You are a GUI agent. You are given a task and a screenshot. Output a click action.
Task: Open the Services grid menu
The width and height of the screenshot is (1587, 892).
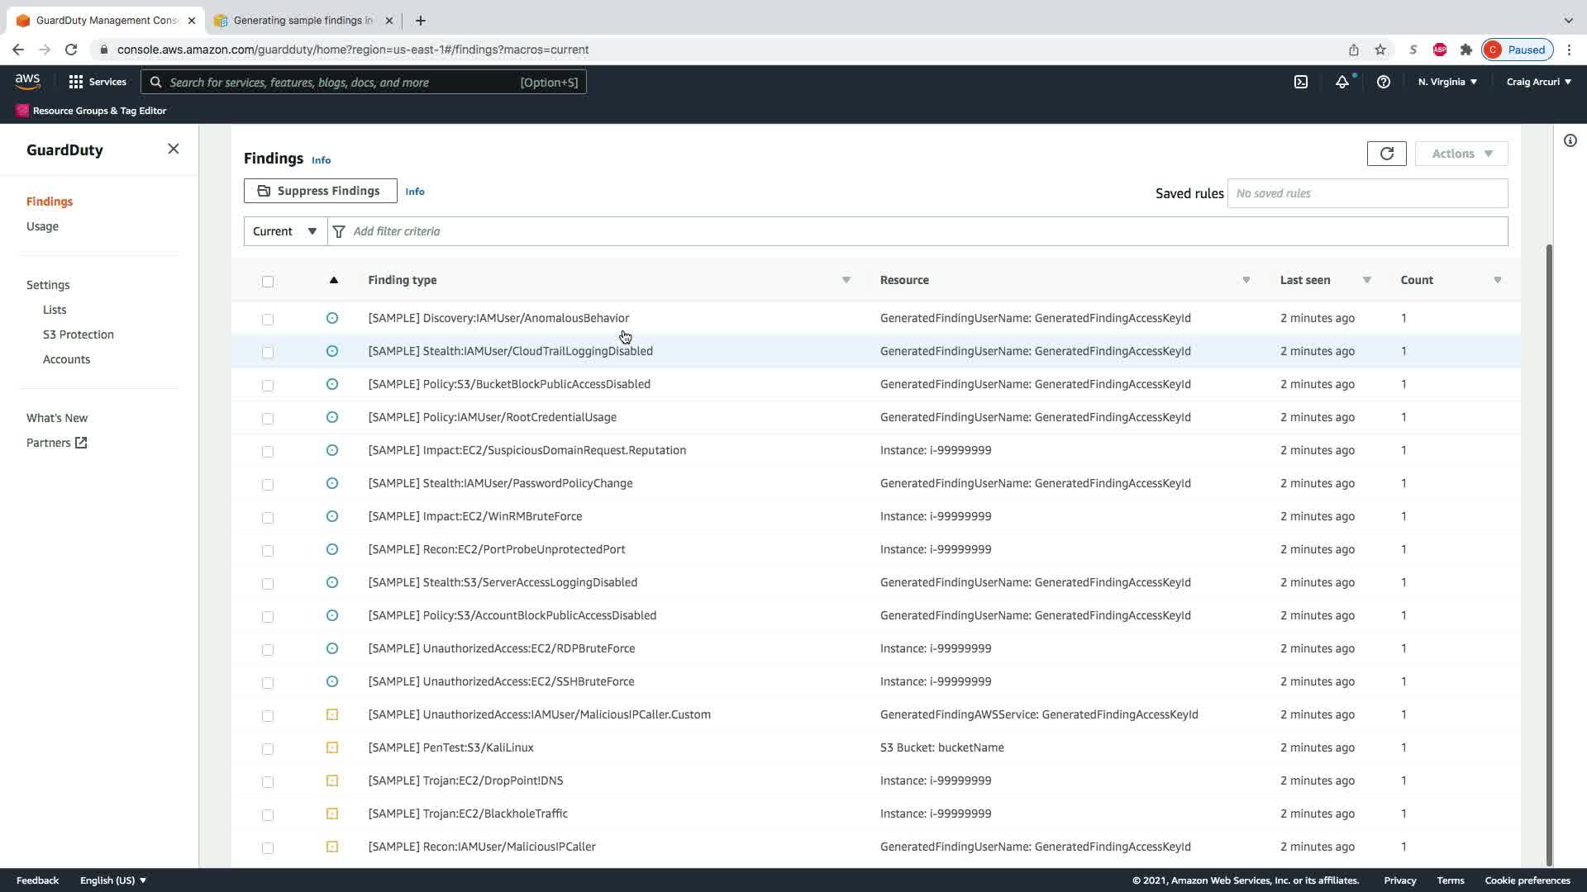coord(98,82)
